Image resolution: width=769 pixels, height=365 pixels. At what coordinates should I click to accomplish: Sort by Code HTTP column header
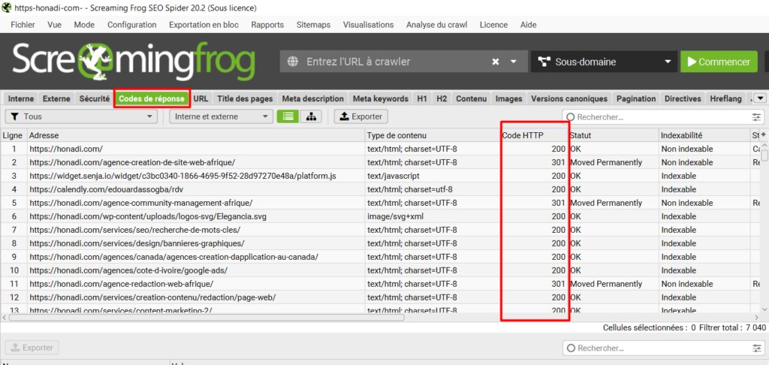(534, 135)
